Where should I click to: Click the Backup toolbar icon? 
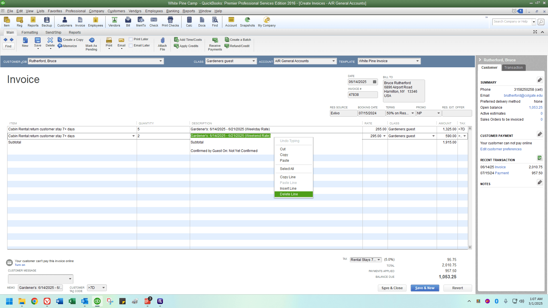pos(47,22)
